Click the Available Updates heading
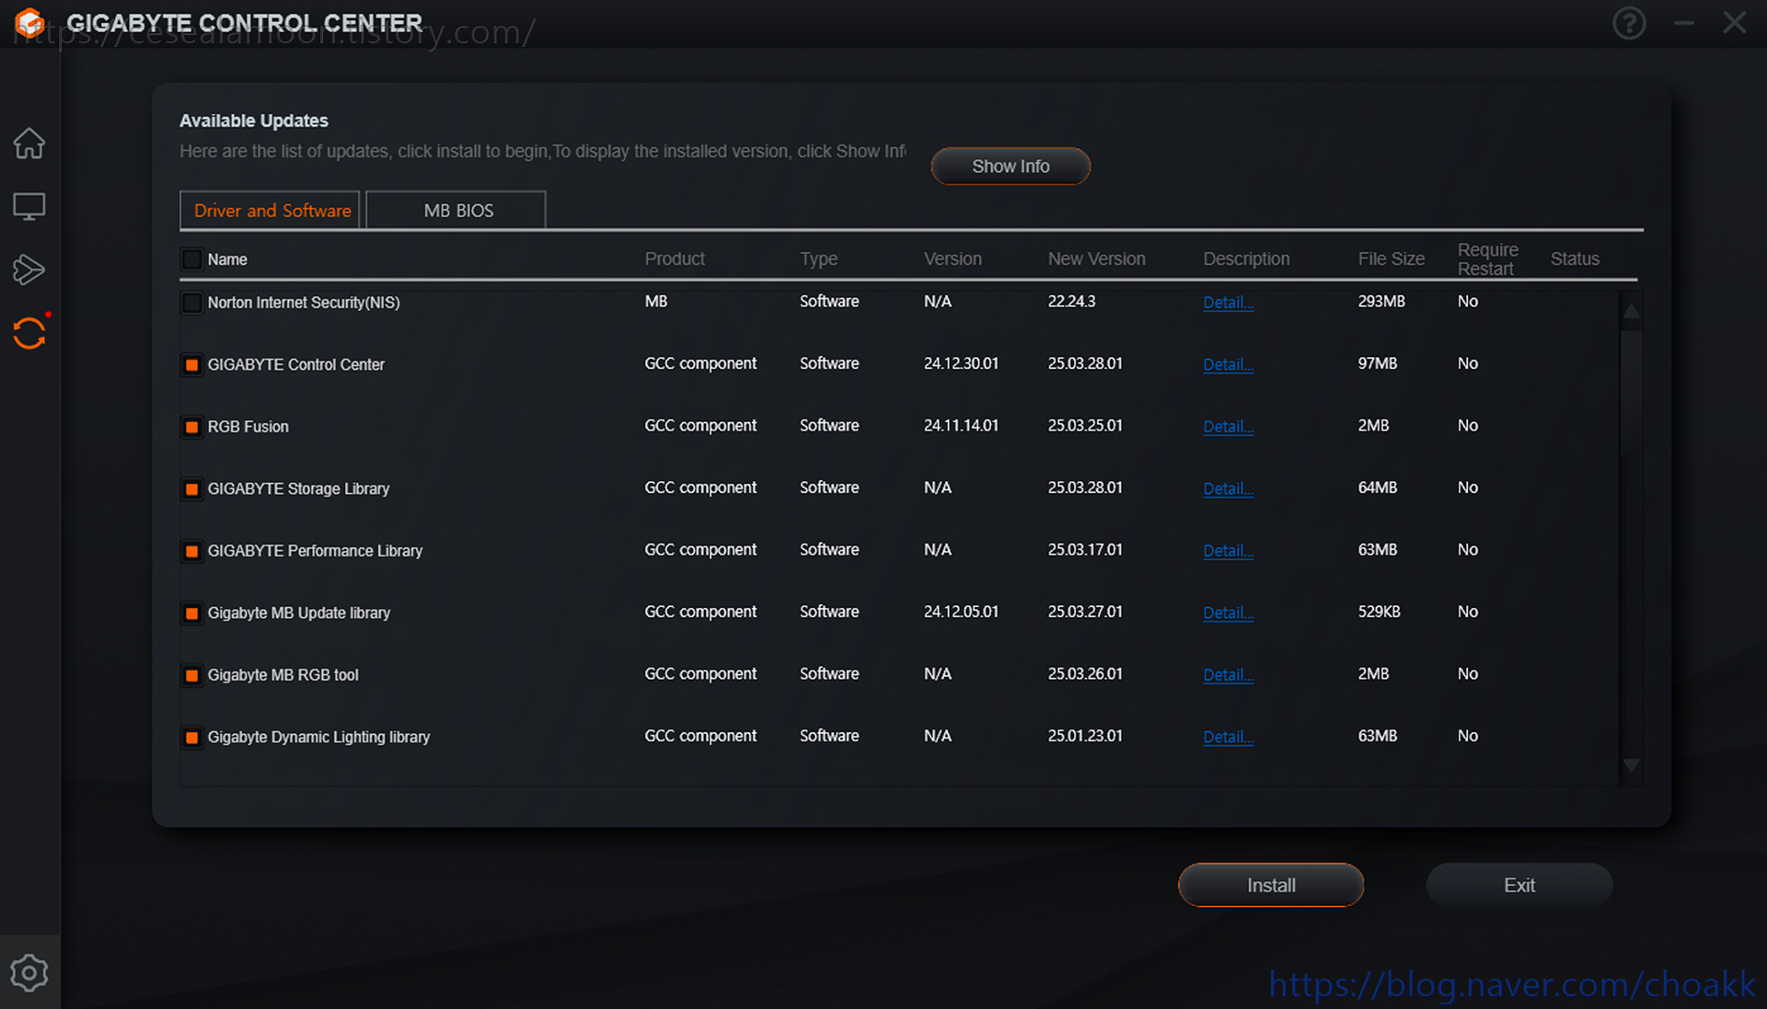The width and height of the screenshot is (1767, 1009). [254, 120]
